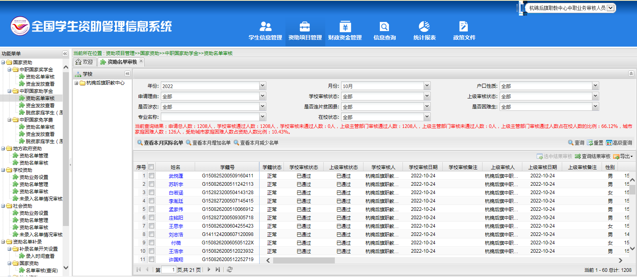
Task: Open student link 苏昕宇
Action: coord(176,184)
